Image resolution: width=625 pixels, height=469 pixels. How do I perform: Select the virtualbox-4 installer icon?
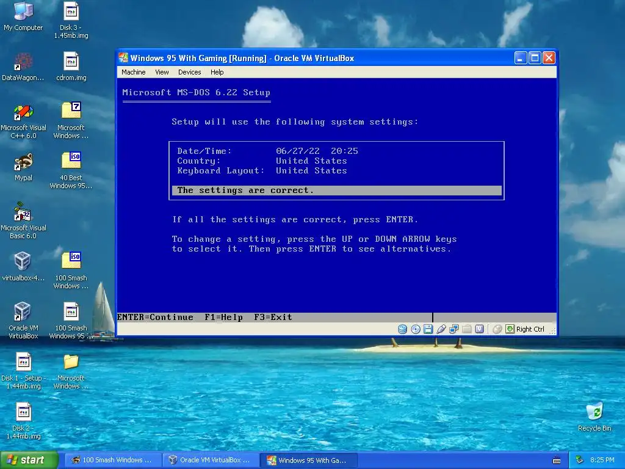coord(23,267)
